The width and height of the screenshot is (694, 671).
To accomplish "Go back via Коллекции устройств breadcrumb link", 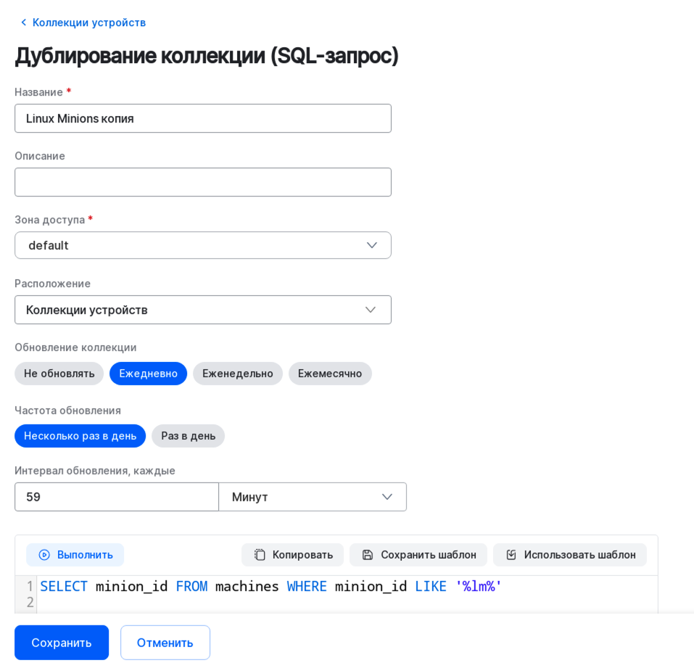I will 89,22.
